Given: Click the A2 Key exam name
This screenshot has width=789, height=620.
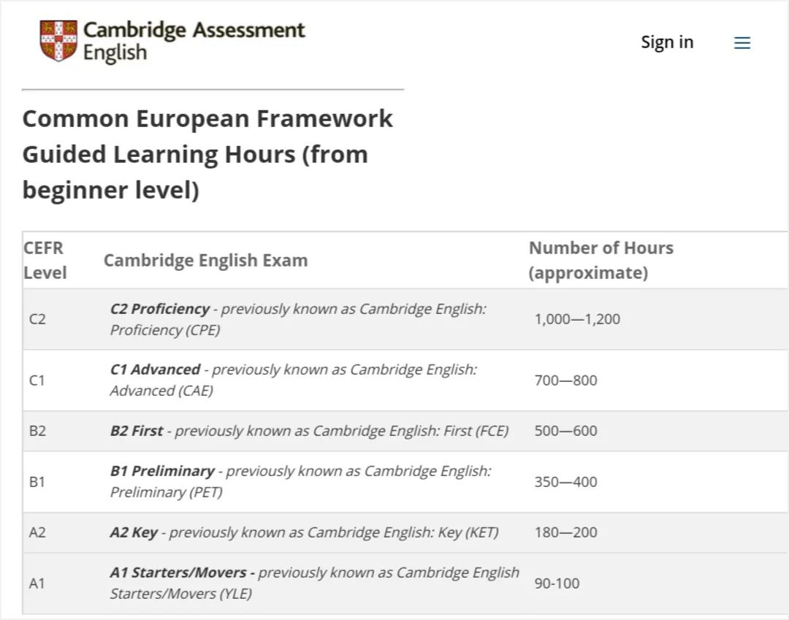Looking at the screenshot, I should click(134, 532).
